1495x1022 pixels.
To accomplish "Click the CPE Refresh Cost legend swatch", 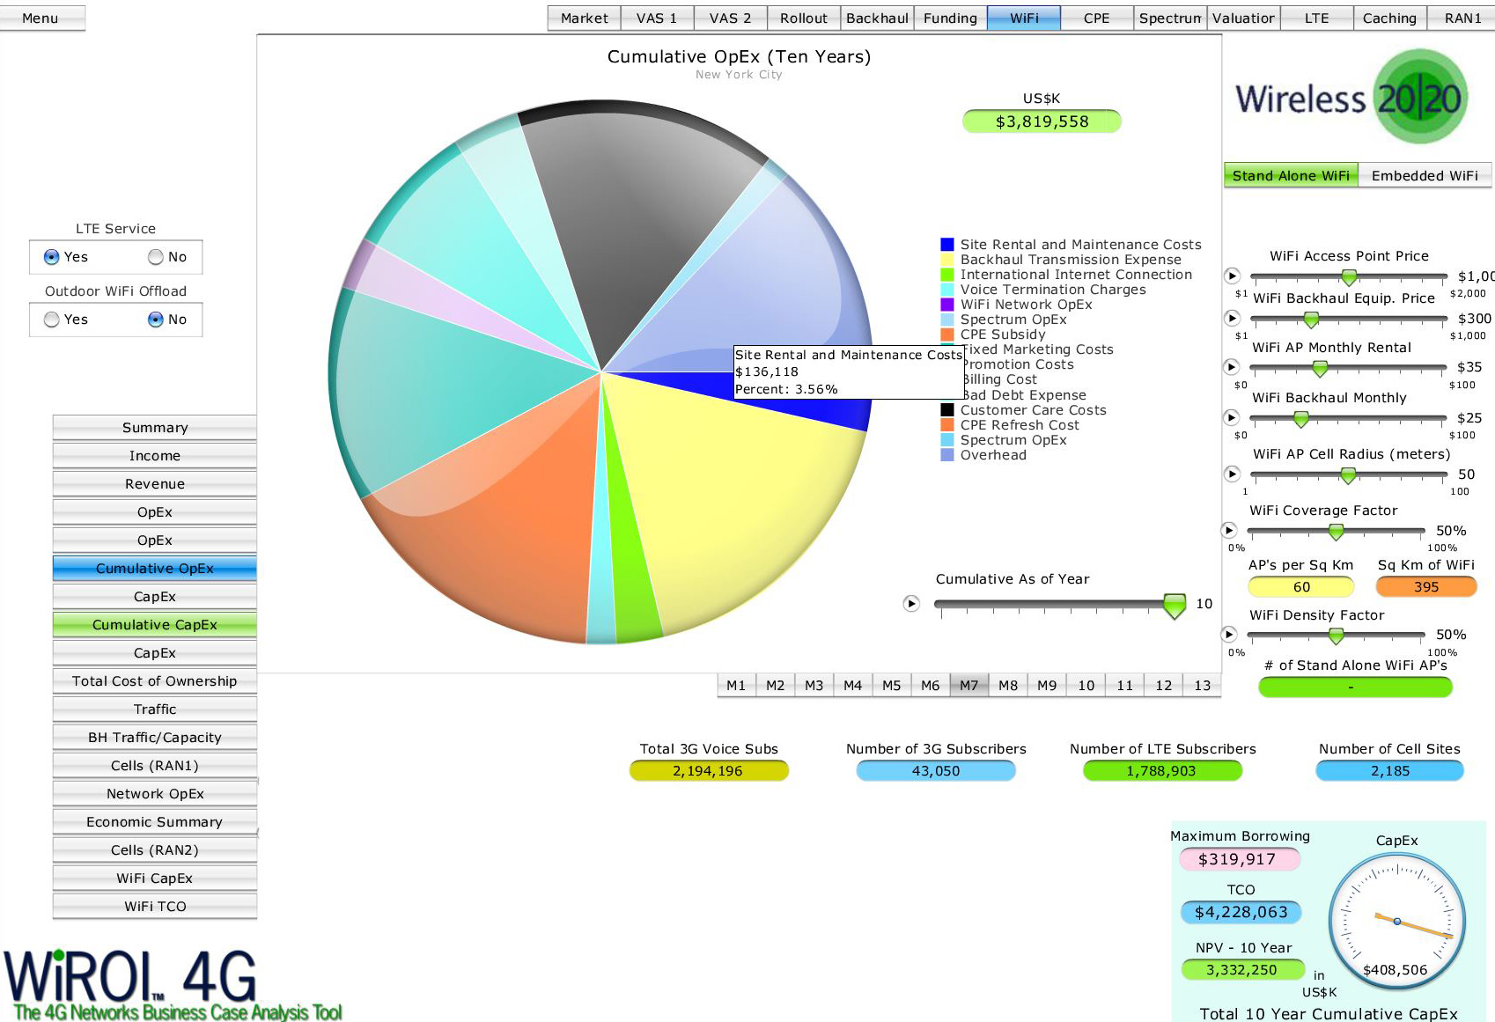I will tap(947, 424).
